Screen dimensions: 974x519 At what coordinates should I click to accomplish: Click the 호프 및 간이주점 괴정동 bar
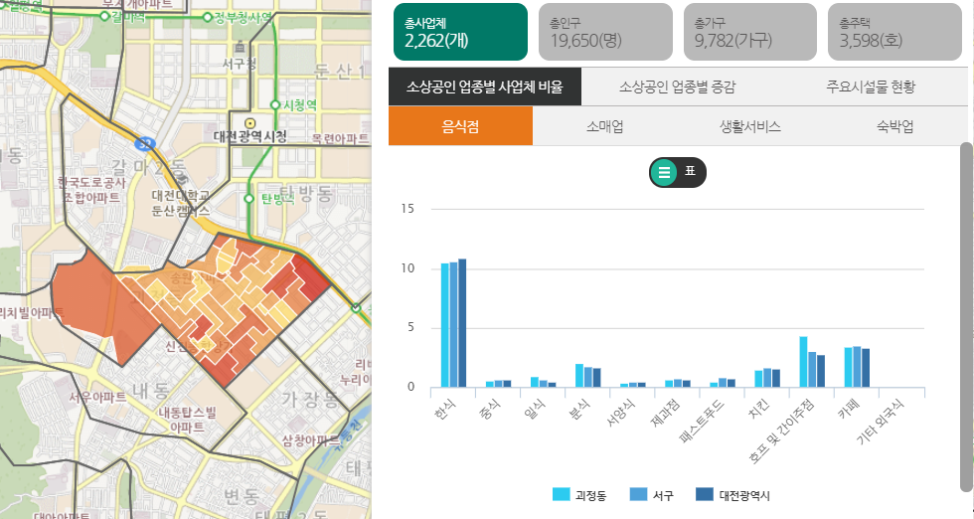click(803, 362)
